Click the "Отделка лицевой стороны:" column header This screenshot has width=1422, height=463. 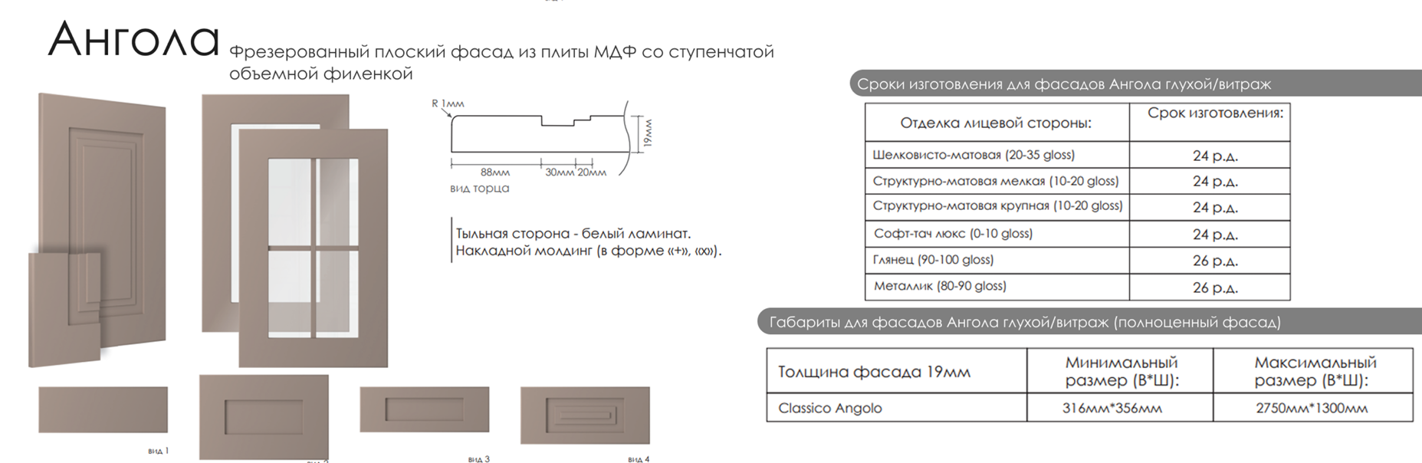click(x=997, y=123)
